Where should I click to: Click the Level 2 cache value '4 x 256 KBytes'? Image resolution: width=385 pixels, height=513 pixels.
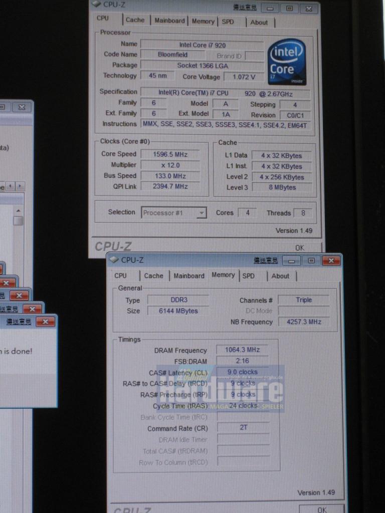tap(282, 177)
